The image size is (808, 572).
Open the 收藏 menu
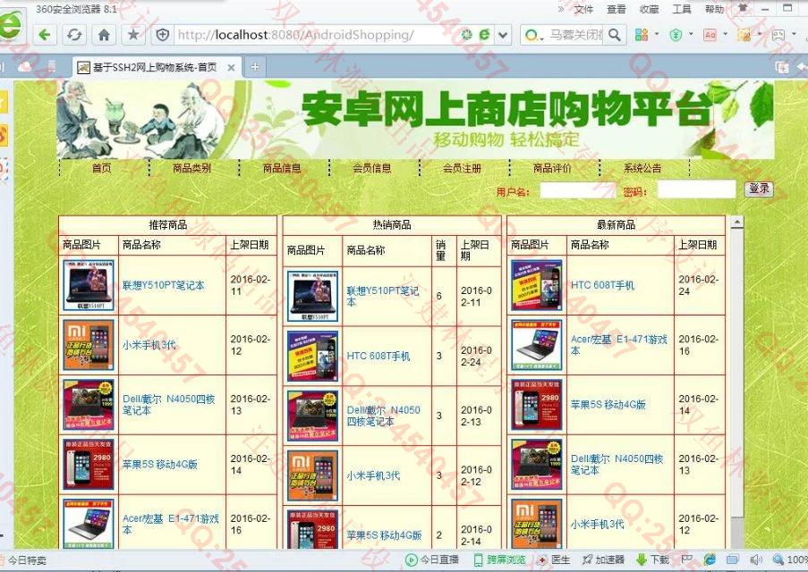(650, 9)
